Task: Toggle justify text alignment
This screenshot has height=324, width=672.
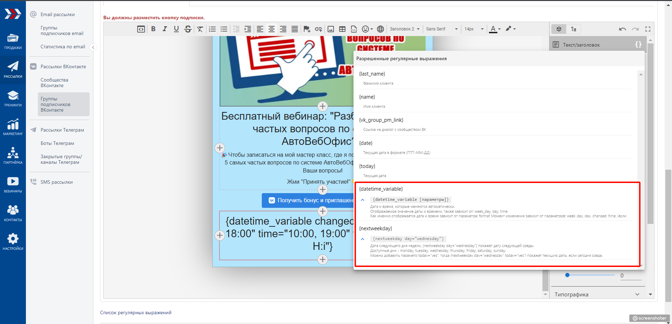Action: coord(295,29)
